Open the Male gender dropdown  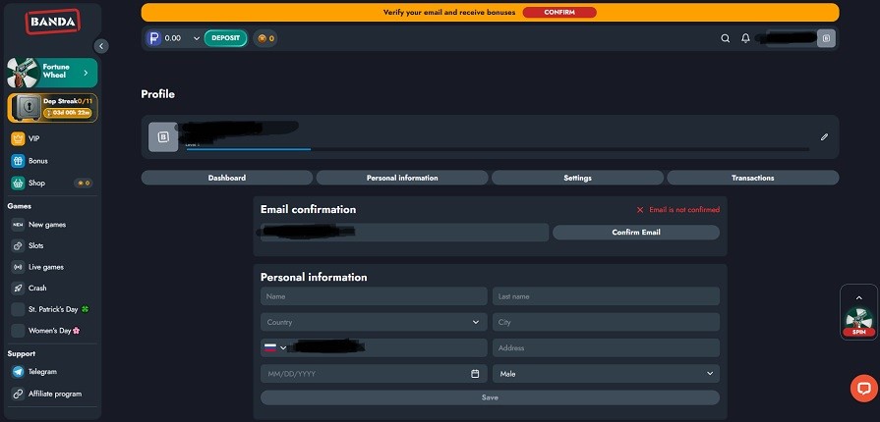(x=606, y=374)
